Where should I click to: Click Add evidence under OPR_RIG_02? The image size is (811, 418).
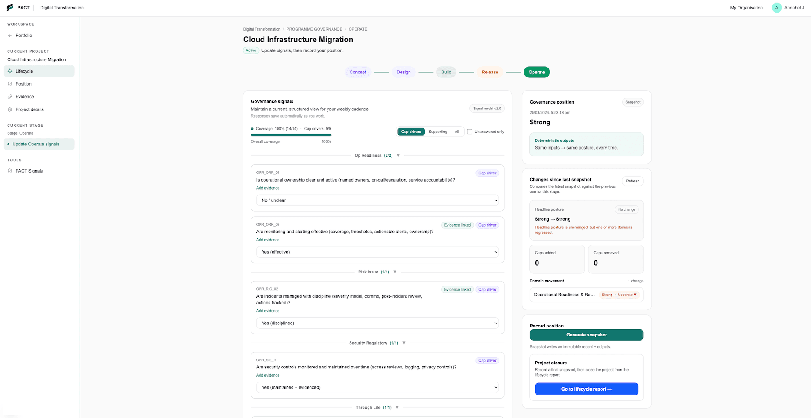point(268,311)
